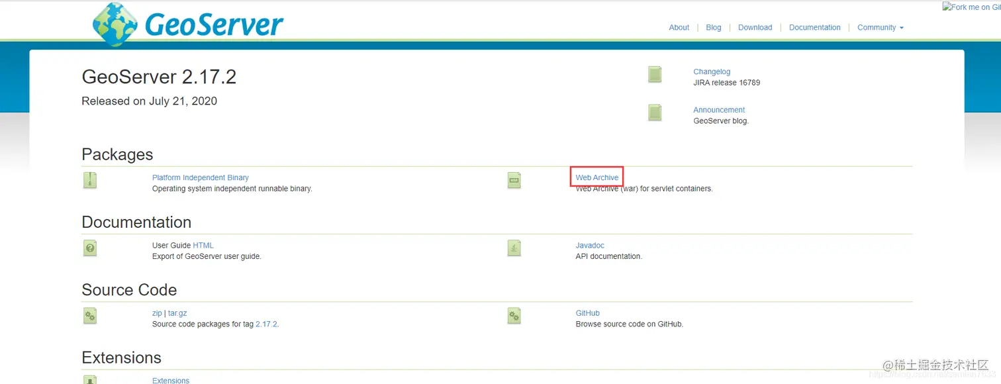Open the About menu item

coord(679,27)
